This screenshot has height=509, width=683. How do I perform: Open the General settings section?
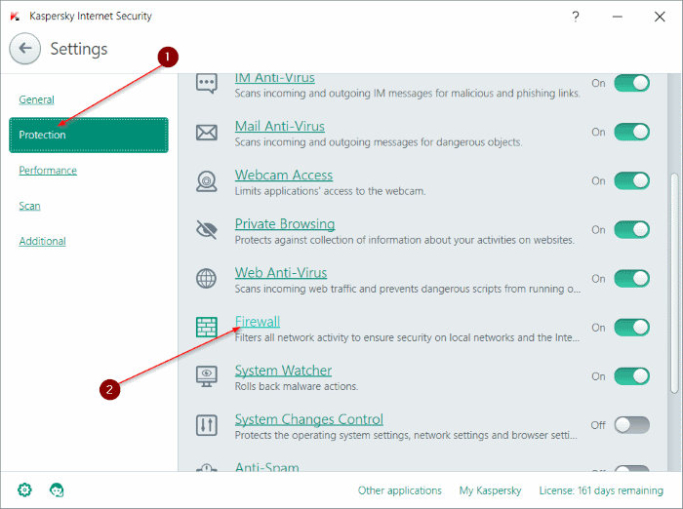click(x=37, y=99)
